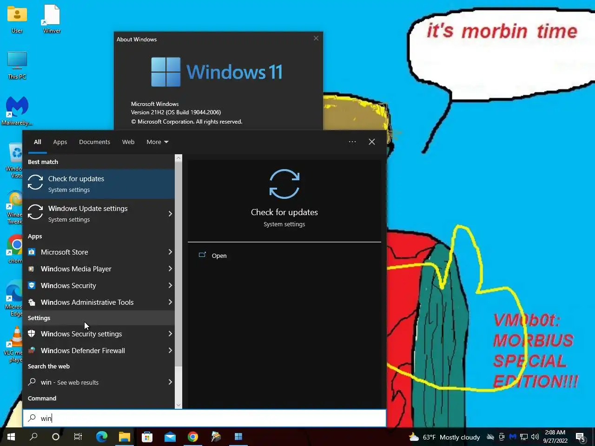This screenshot has width=595, height=446.
Task: Open the notification action center icon
Action: [581, 437]
